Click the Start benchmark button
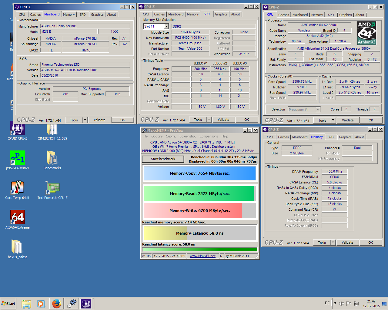This screenshot has height=310, width=388. click(163, 159)
